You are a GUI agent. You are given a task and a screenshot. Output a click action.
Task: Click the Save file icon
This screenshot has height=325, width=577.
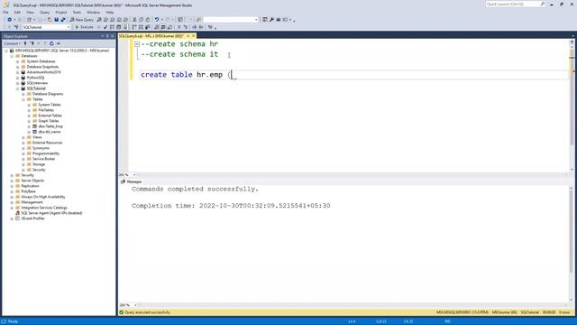coord(56,20)
